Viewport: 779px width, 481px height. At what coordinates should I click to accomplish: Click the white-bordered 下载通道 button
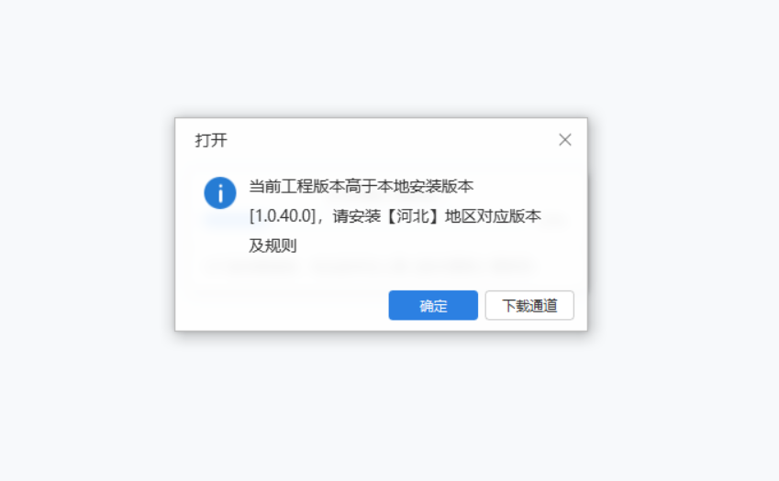pos(529,305)
